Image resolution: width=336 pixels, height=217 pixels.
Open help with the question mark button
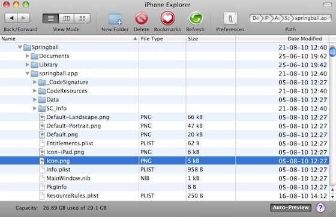320,207
